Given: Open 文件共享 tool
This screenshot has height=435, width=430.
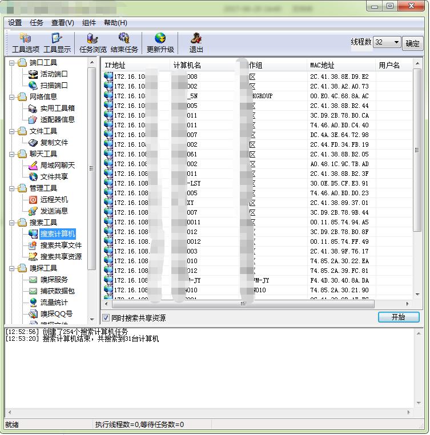Looking at the screenshot, I should pos(54,177).
